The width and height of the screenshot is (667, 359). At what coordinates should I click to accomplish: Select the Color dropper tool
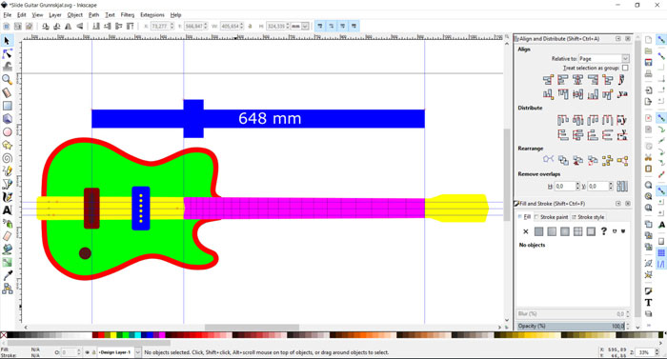(7, 275)
